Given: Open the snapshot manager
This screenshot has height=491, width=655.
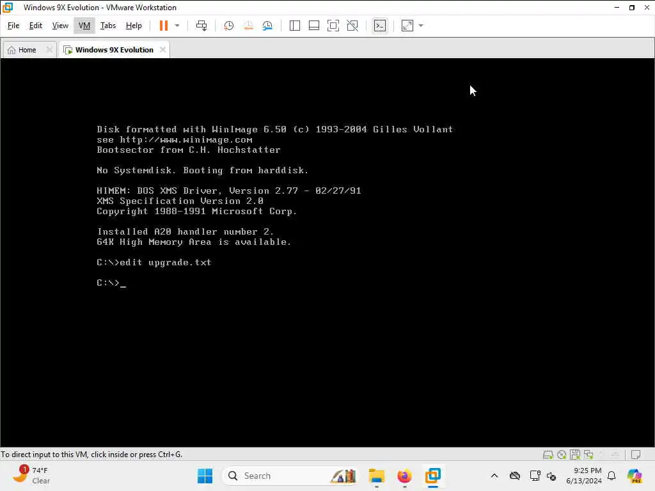Looking at the screenshot, I should coord(267,26).
